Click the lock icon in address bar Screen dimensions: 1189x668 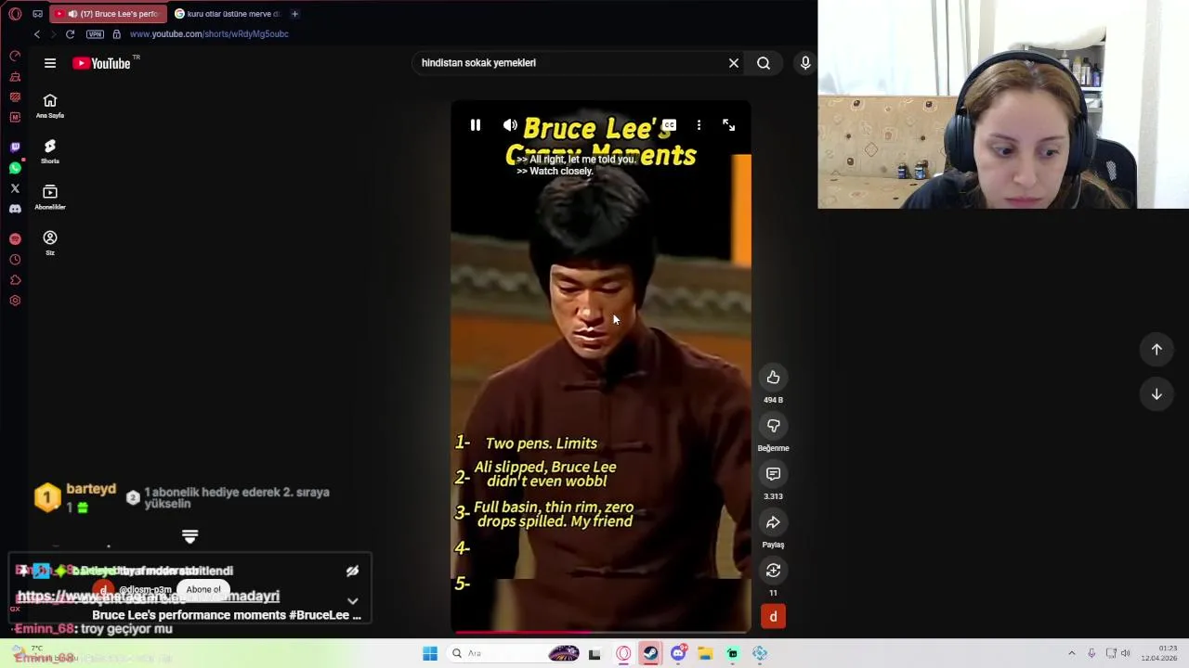click(x=116, y=34)
